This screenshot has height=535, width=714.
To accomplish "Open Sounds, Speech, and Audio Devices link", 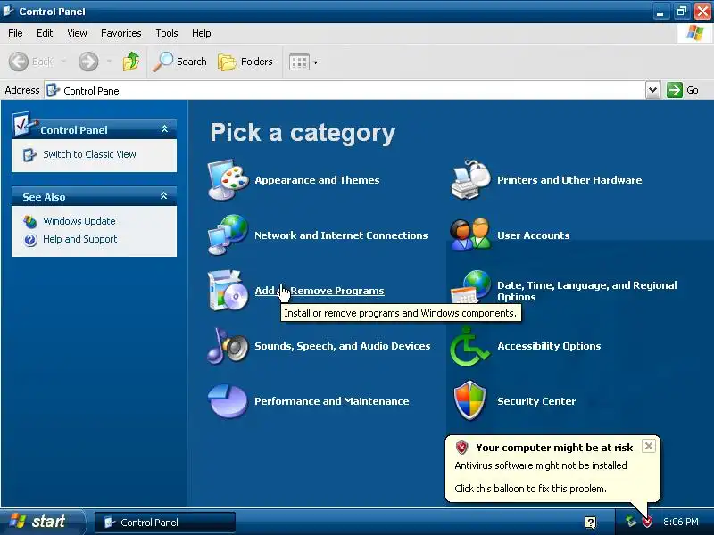I will (x=343, y=346).
